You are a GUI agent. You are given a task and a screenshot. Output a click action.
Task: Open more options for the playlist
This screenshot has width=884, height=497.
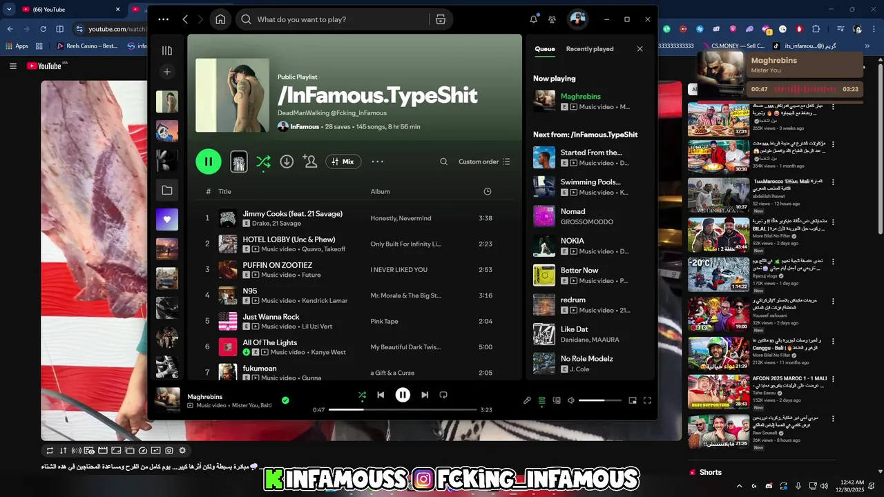click(x=377, y=162)
